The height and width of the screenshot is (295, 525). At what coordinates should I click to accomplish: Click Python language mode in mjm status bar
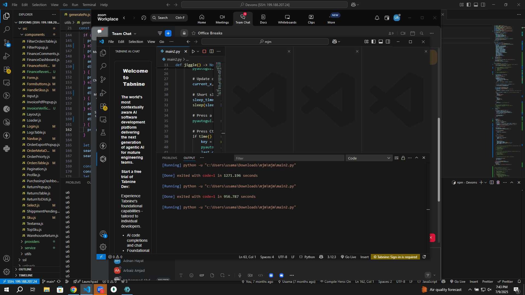click(x=310, y=257)
